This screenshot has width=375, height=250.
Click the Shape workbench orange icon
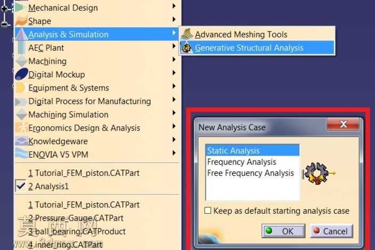click(x=21, y=21)
